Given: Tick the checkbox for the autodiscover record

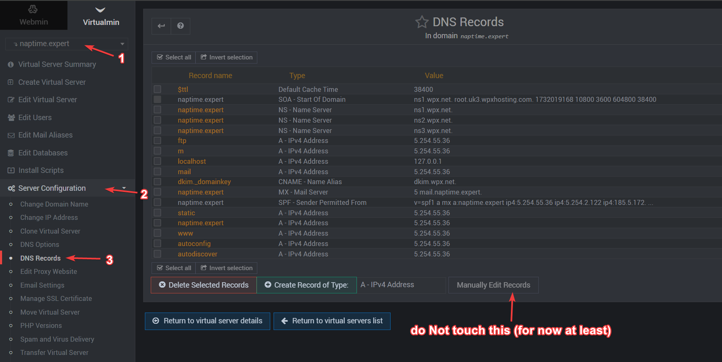Looking at the screenshot, I should pyautogui.click(x=157, y=254).
